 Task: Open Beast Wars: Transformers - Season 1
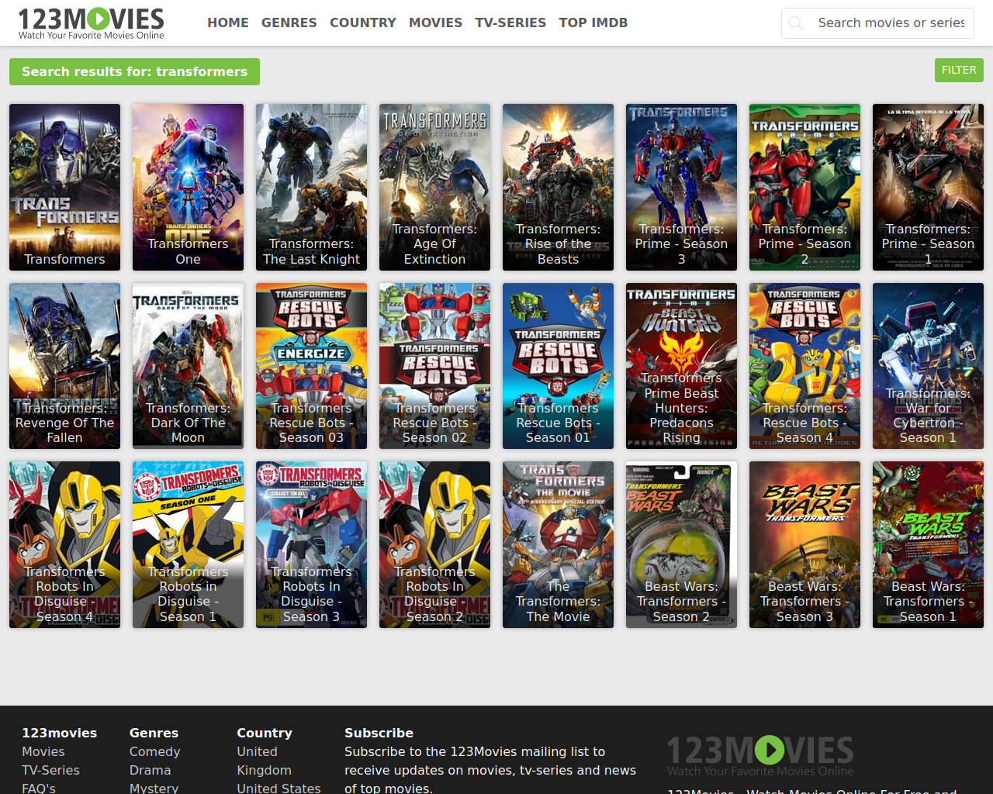928,544
